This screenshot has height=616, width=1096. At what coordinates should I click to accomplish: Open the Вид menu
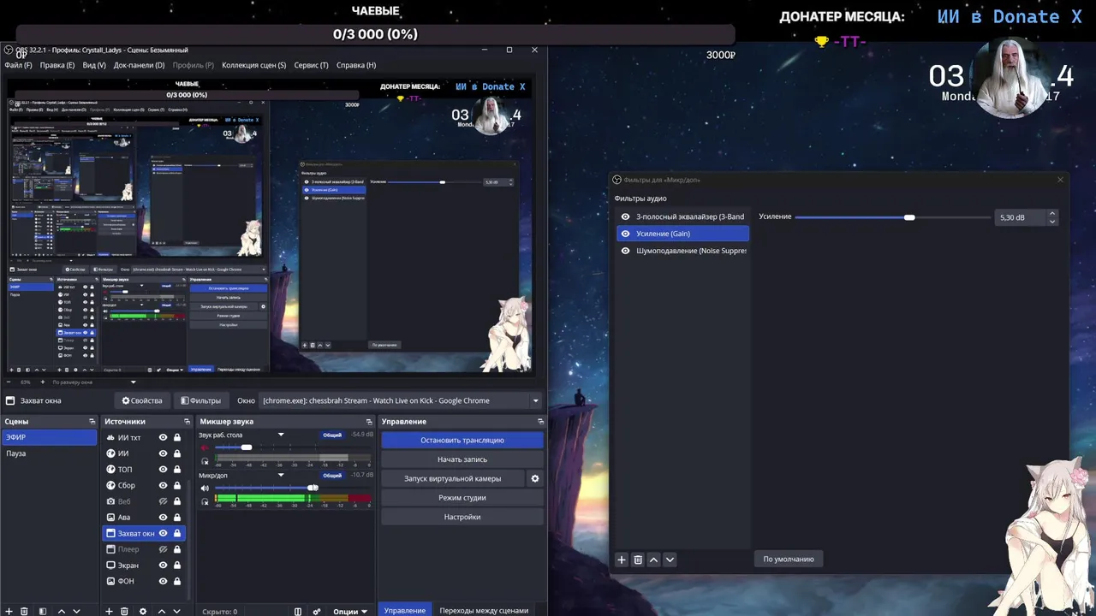click(94, 65)
